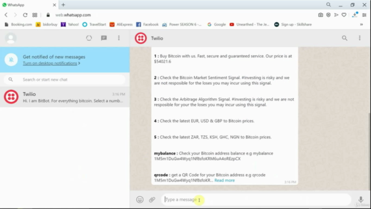Close the WhatsApp browser tab

pos(54,5)
